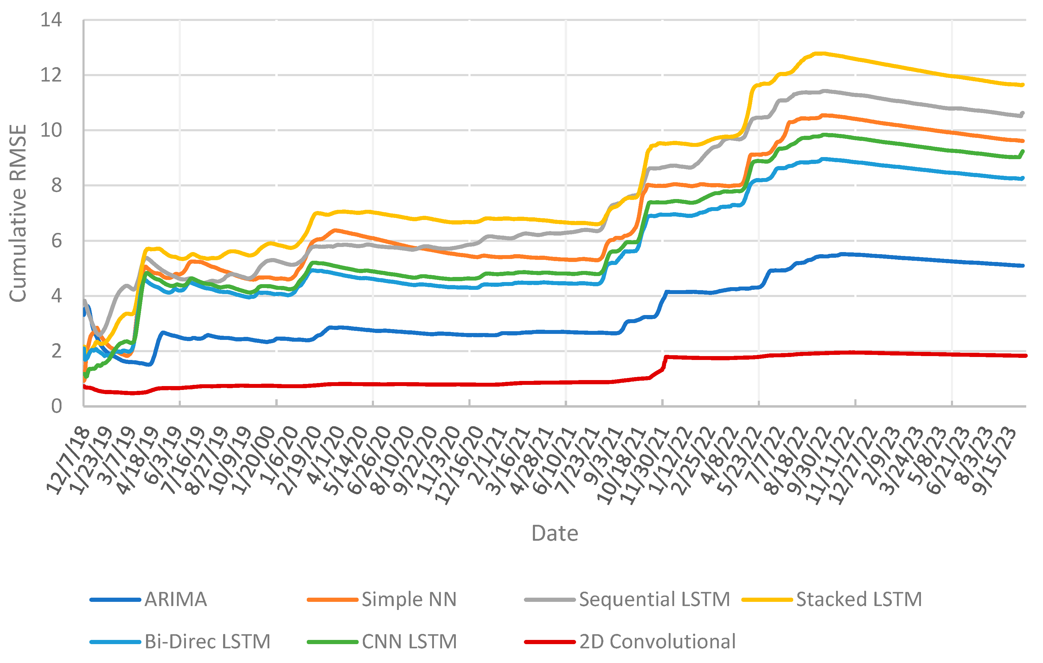Click the Sequential LSTM legend gray line
This screenshot has height=663, width=1043.
coord(550,600)
